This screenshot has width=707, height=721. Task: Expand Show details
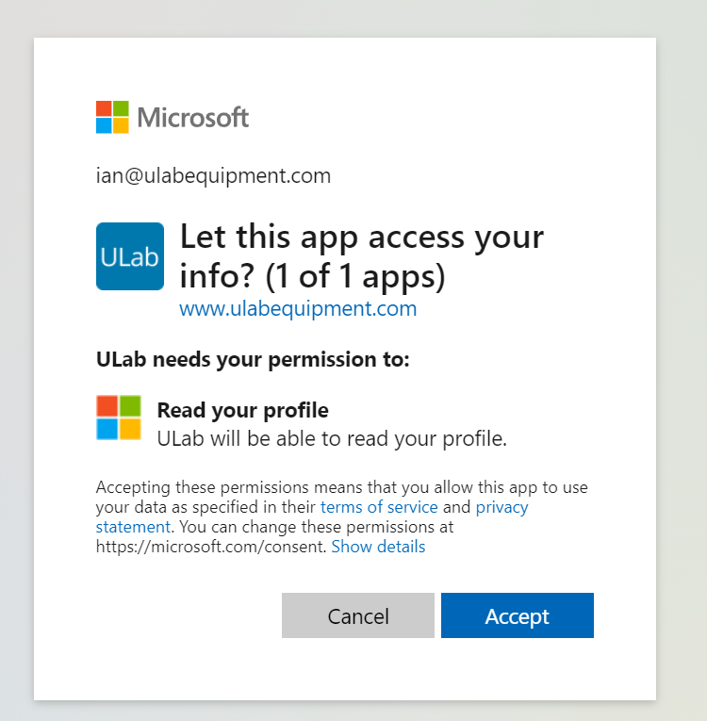[x=378, y=547]
